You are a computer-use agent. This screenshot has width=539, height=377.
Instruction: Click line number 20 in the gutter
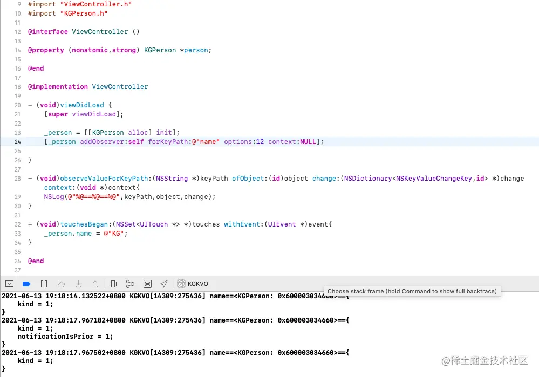click(17, 105)
